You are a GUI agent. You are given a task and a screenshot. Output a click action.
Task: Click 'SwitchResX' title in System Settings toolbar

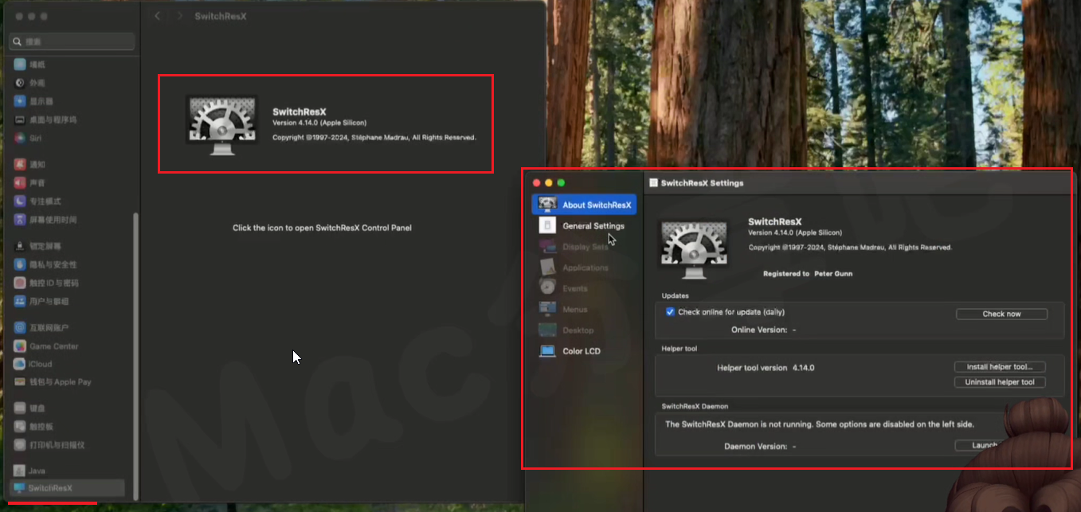(221, 16)
